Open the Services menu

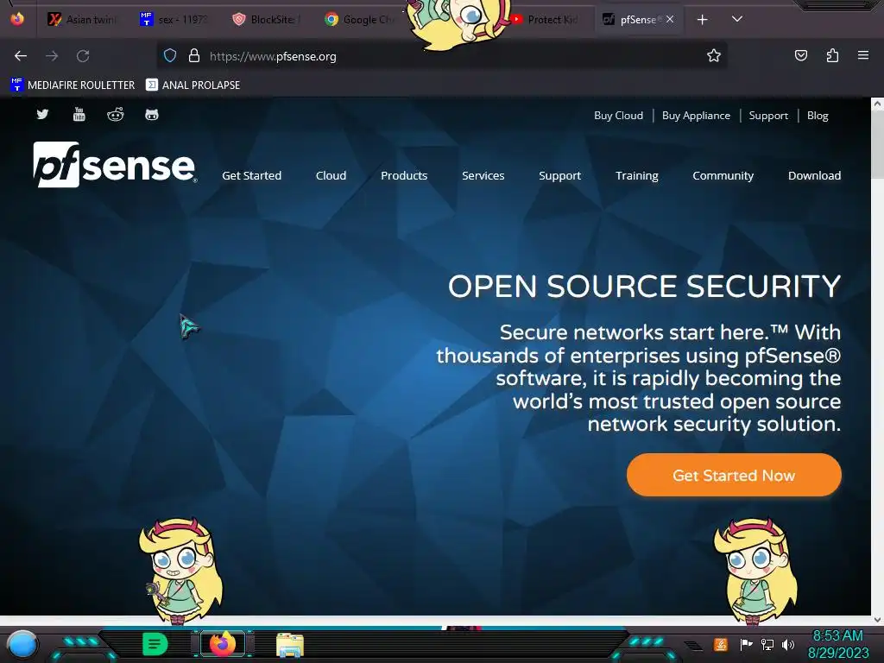click(x=483, y=175)
